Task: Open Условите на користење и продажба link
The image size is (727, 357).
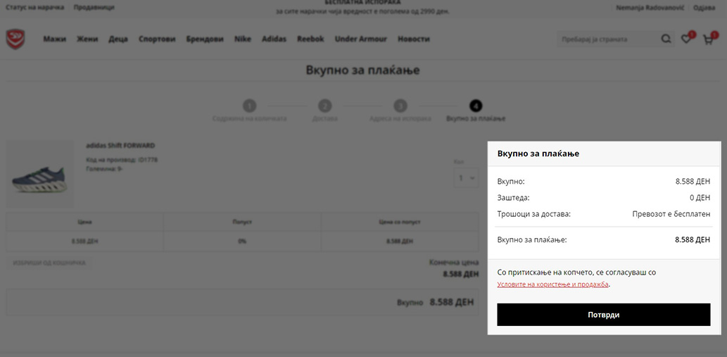Action: click(x=552, y=284)
